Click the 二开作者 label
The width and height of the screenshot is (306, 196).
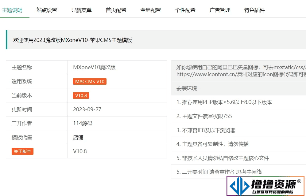(22, 123)
